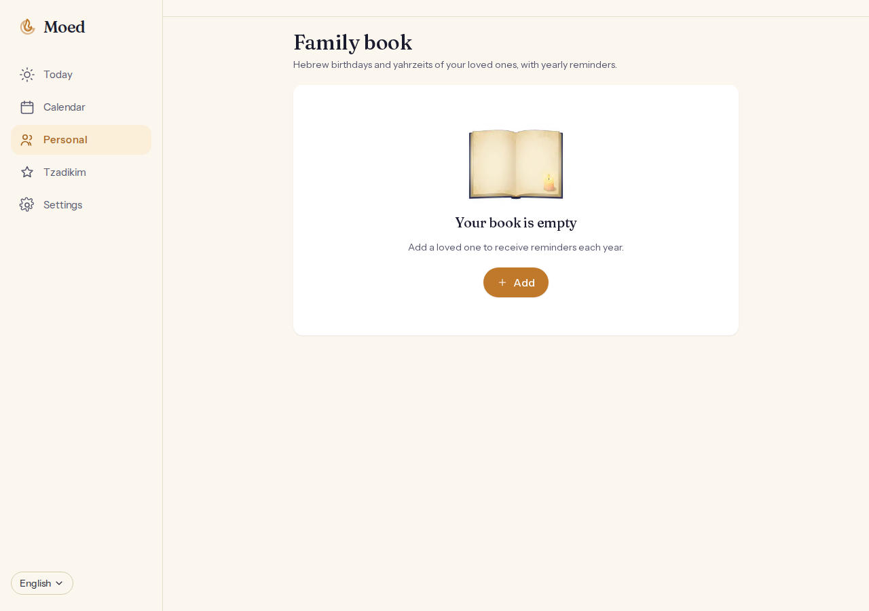Click the chevron arrow on language selector

[x=59, y=583]
